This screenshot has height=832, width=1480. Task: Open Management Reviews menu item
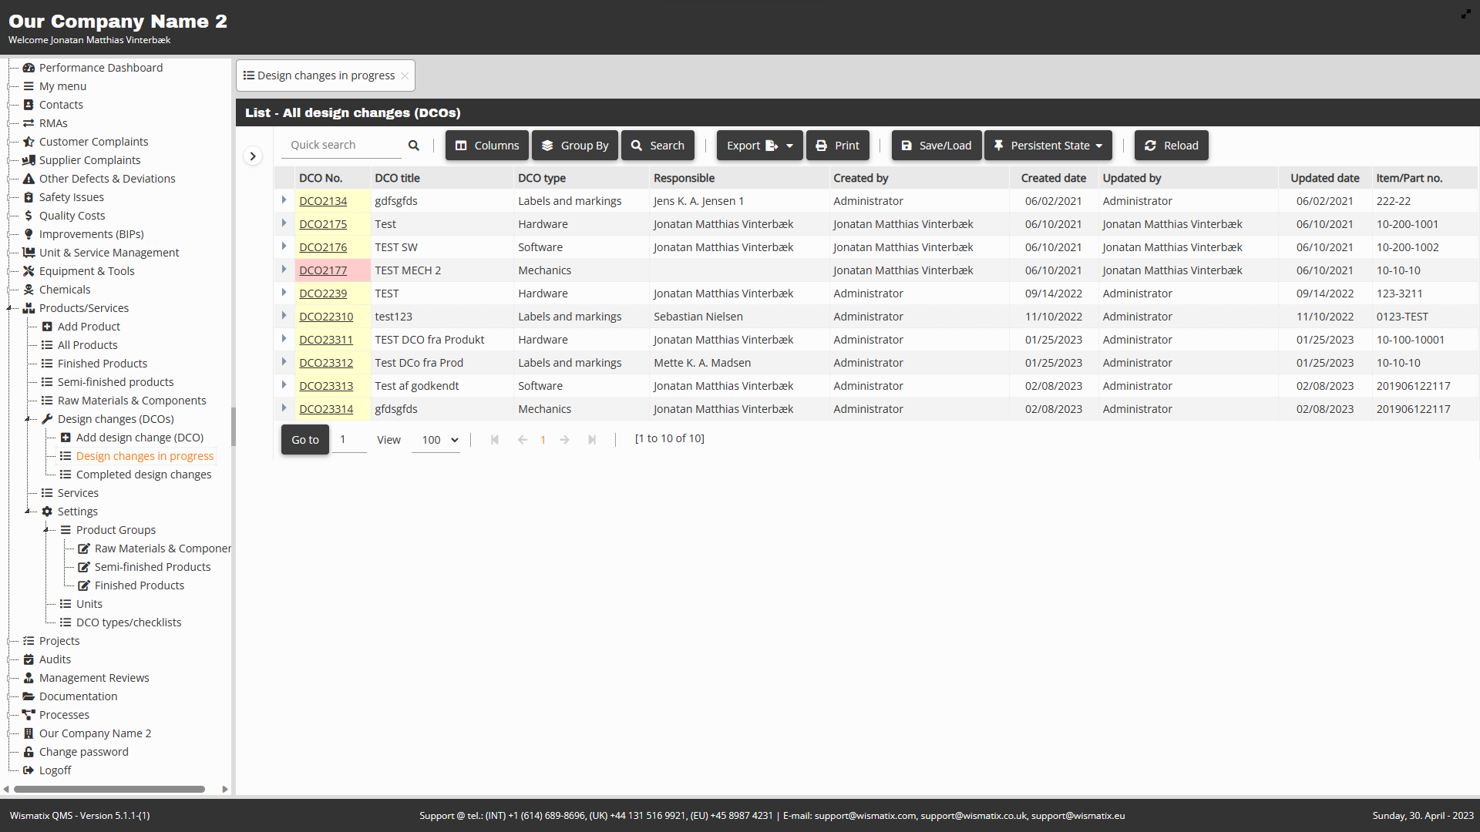[94, 678]
